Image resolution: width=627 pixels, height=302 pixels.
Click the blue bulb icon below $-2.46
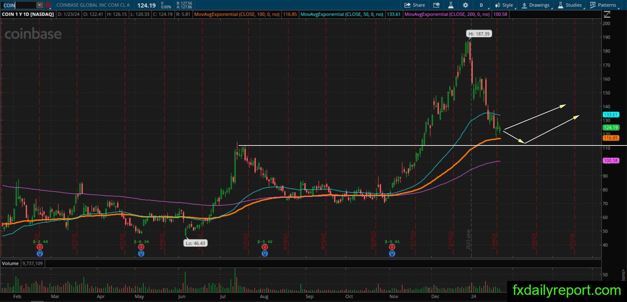(40, 254)
